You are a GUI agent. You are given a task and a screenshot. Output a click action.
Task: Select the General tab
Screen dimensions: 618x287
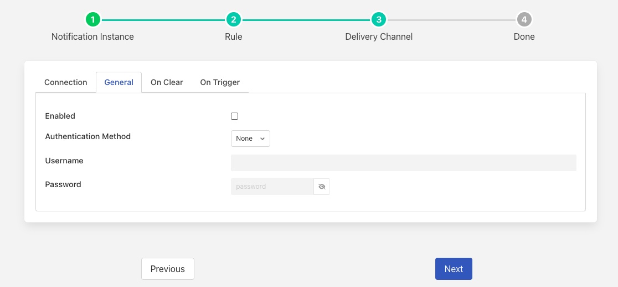pos(119,82)
